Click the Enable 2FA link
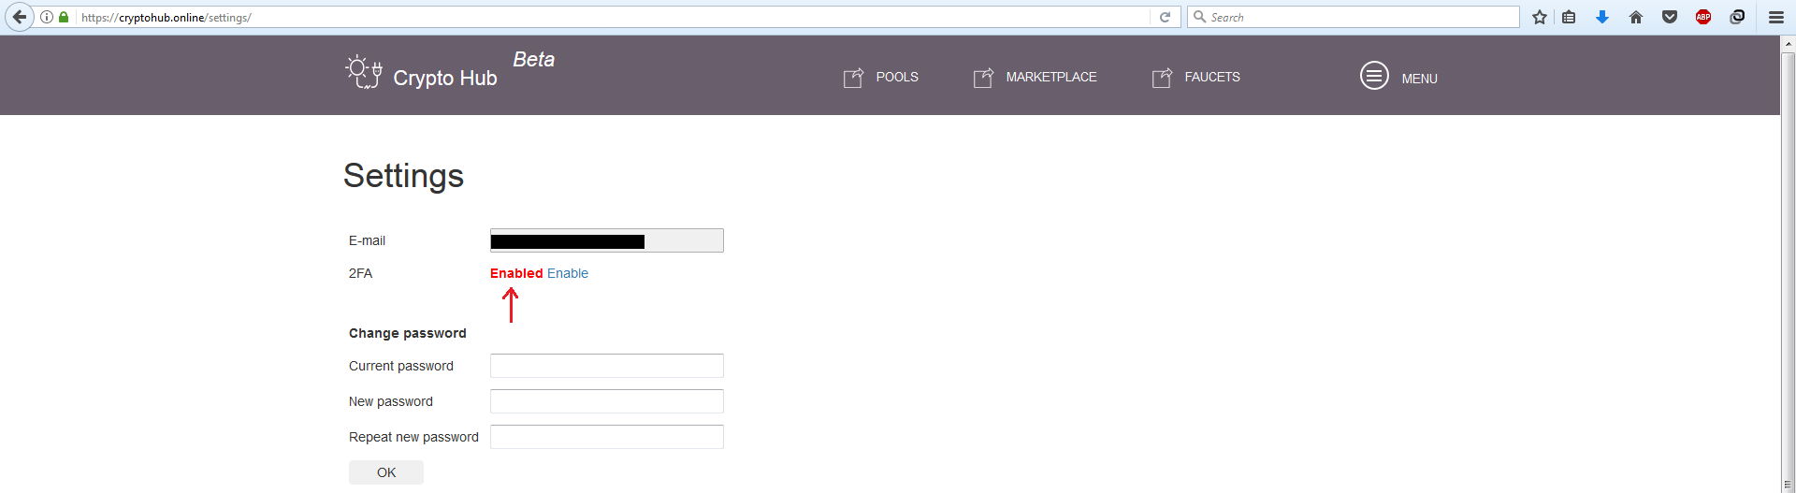 pyautogui.click(x=568, y=273)
